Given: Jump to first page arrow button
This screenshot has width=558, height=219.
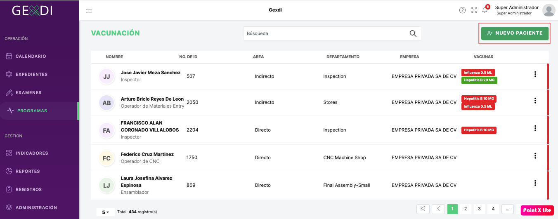Looking at the screenshot, I should point(423,209).
